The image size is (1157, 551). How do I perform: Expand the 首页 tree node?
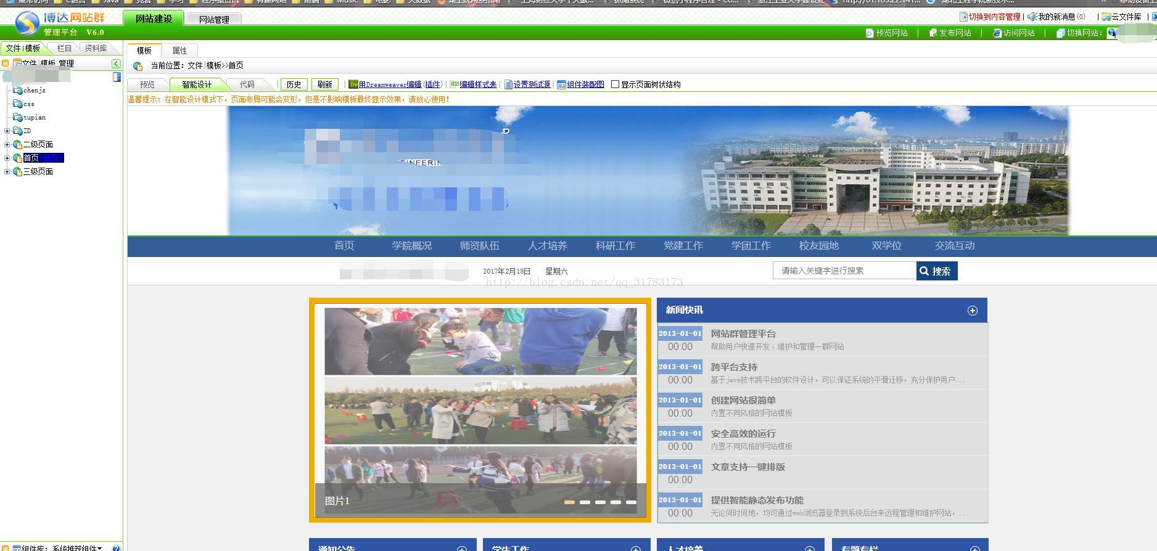[7, 158]
